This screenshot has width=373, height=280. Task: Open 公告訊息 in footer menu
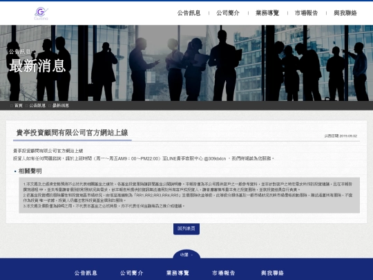(86, 273)
